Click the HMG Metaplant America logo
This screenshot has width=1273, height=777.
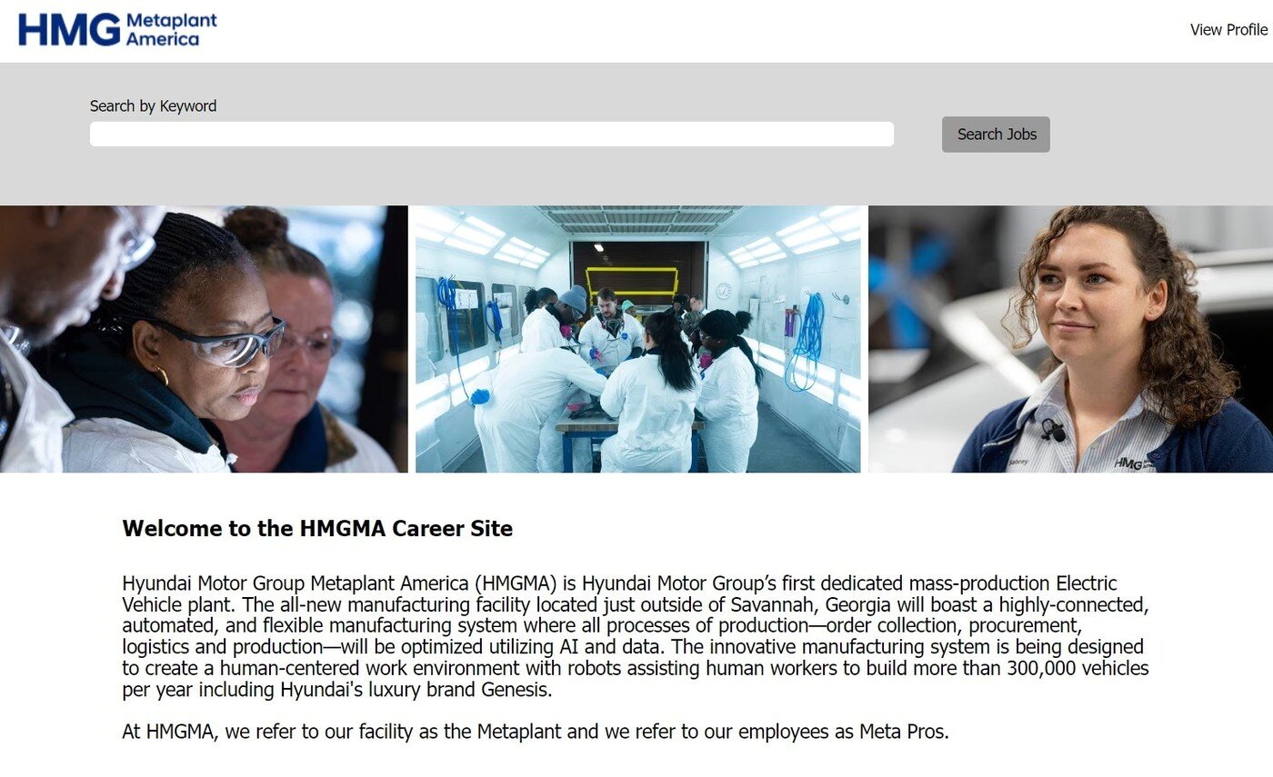pos(117,29)
